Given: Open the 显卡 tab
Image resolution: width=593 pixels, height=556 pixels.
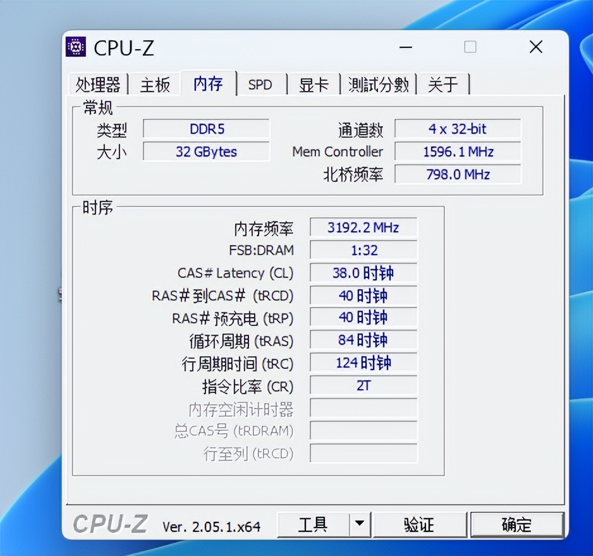Looking at the screenshot, I should pyautogui.click(x=314, y=84).
